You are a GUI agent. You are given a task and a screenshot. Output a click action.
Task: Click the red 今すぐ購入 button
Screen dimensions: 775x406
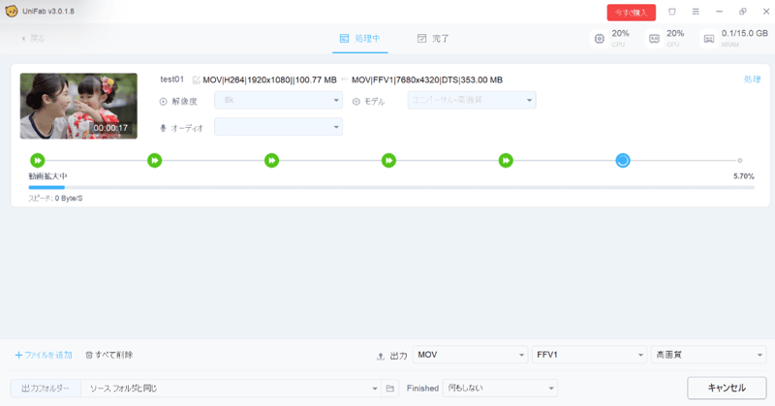631,13
